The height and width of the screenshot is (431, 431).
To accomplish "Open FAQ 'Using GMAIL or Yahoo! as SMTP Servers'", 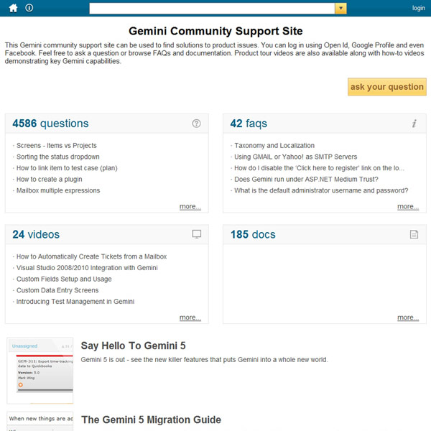I will tap(295, 157).
